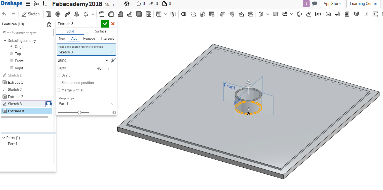The height and width of the screenshot is (190, 383).
Task: Choose the New operation tab
Action: (62, 38)
